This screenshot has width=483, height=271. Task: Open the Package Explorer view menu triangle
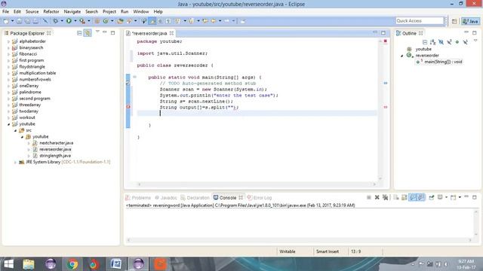97,32
